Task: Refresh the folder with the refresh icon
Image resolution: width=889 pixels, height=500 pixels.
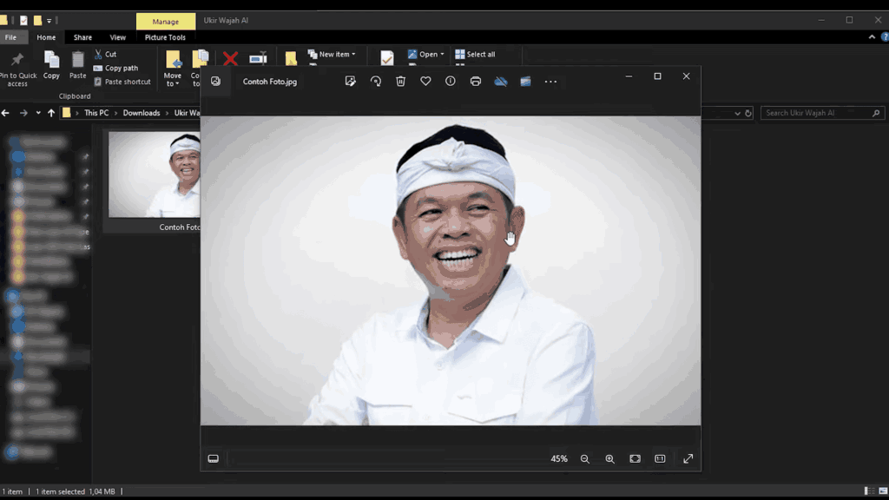Action: (747, 114)
